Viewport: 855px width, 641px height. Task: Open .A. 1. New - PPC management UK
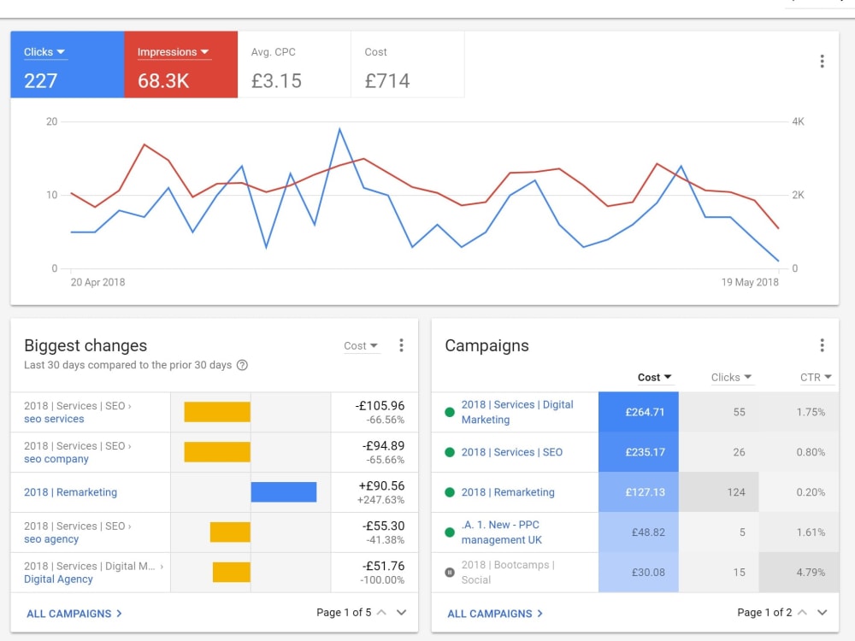(x=501, y=532)
